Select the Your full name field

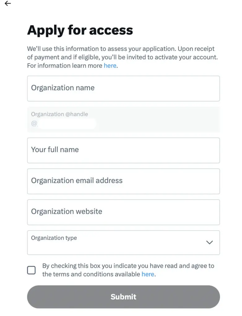[x=123, y=150]
